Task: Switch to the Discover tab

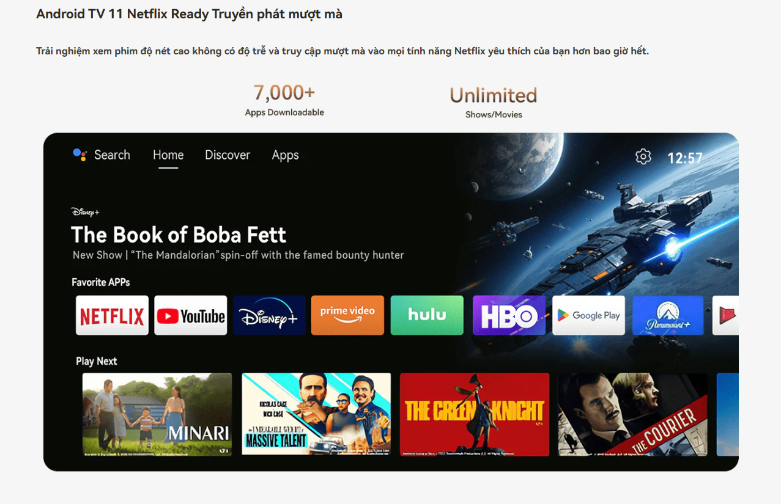Action: click(x=228, y=155)
